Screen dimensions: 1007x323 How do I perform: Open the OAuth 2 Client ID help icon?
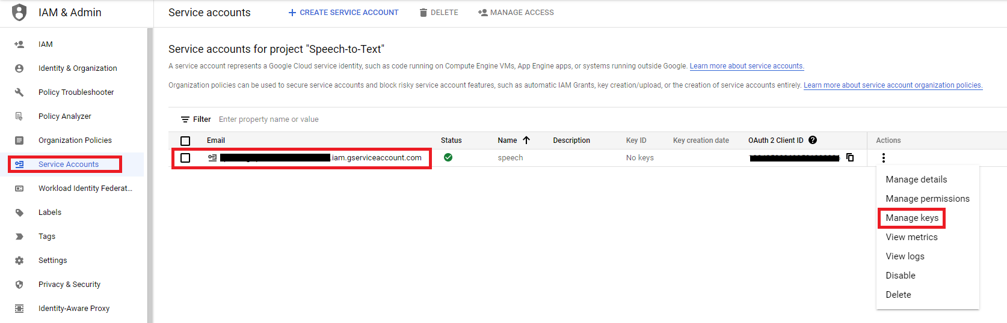pyautogui.click(x=813, y=140)
